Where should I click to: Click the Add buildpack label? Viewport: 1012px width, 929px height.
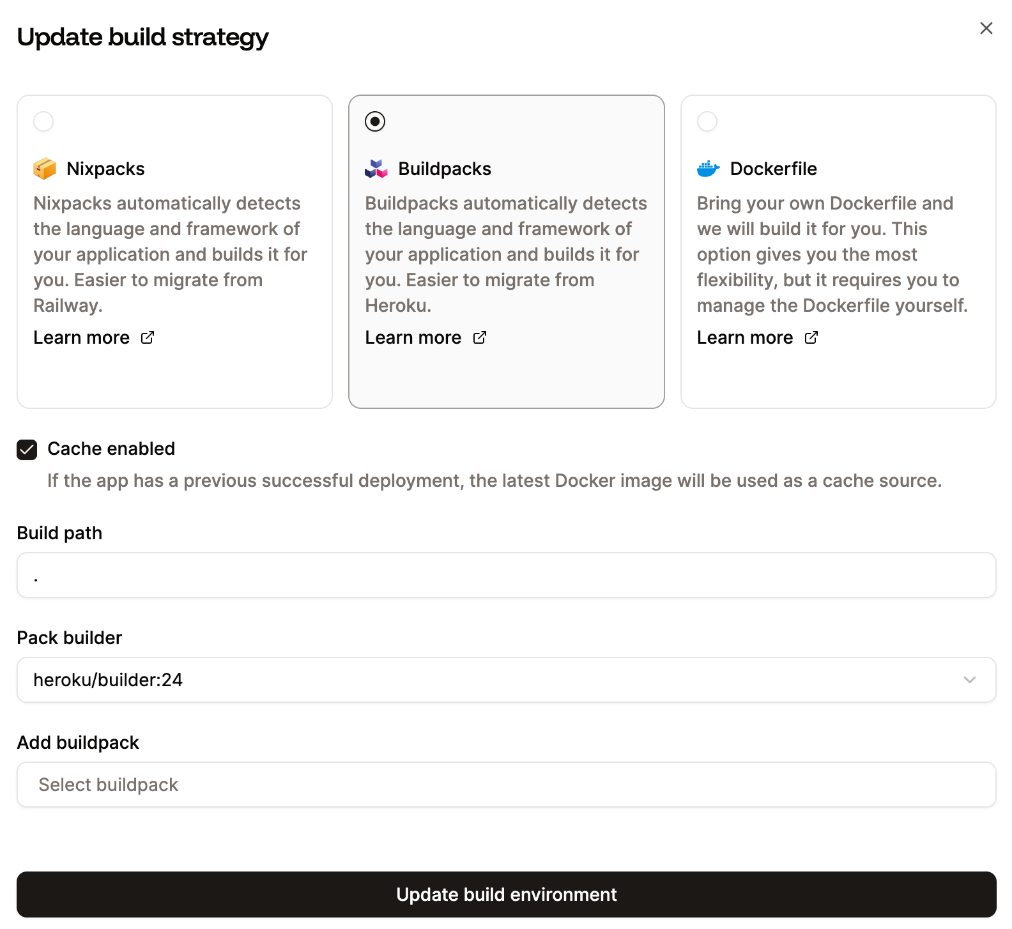coord(78,742)
